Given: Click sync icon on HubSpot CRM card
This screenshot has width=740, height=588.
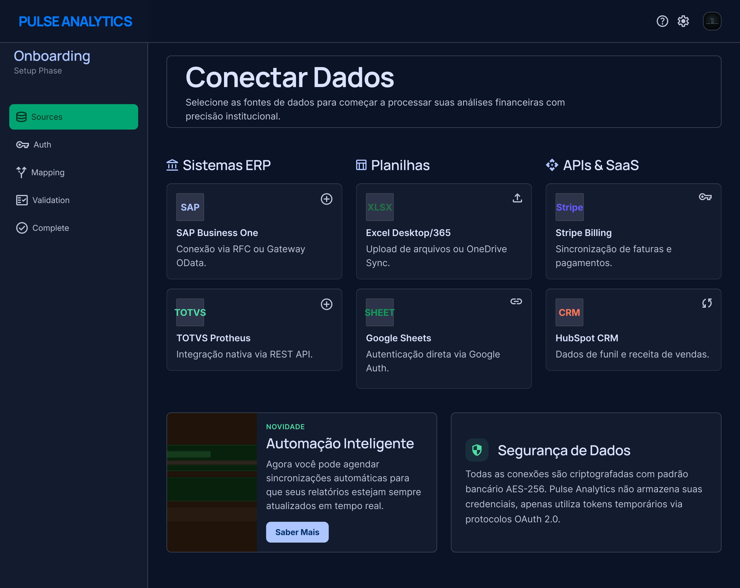Looking at the screenshot, I should tap(707, 303).
